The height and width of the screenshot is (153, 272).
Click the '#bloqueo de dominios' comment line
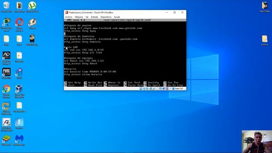[x=79, y=36]
